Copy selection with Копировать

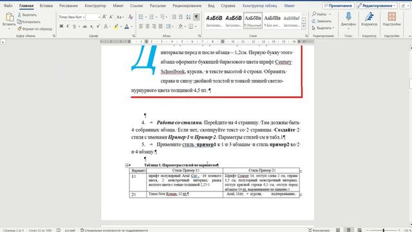pyautogui.click(x=28, y=22)
